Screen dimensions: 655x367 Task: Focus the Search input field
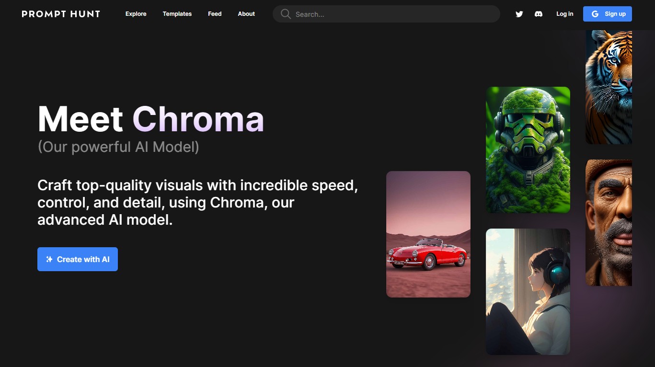coord(386,14)
